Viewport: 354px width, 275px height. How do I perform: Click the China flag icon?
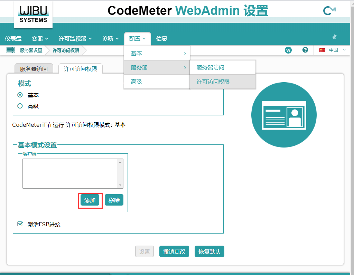pyautogui.click(x=322, y=50)
